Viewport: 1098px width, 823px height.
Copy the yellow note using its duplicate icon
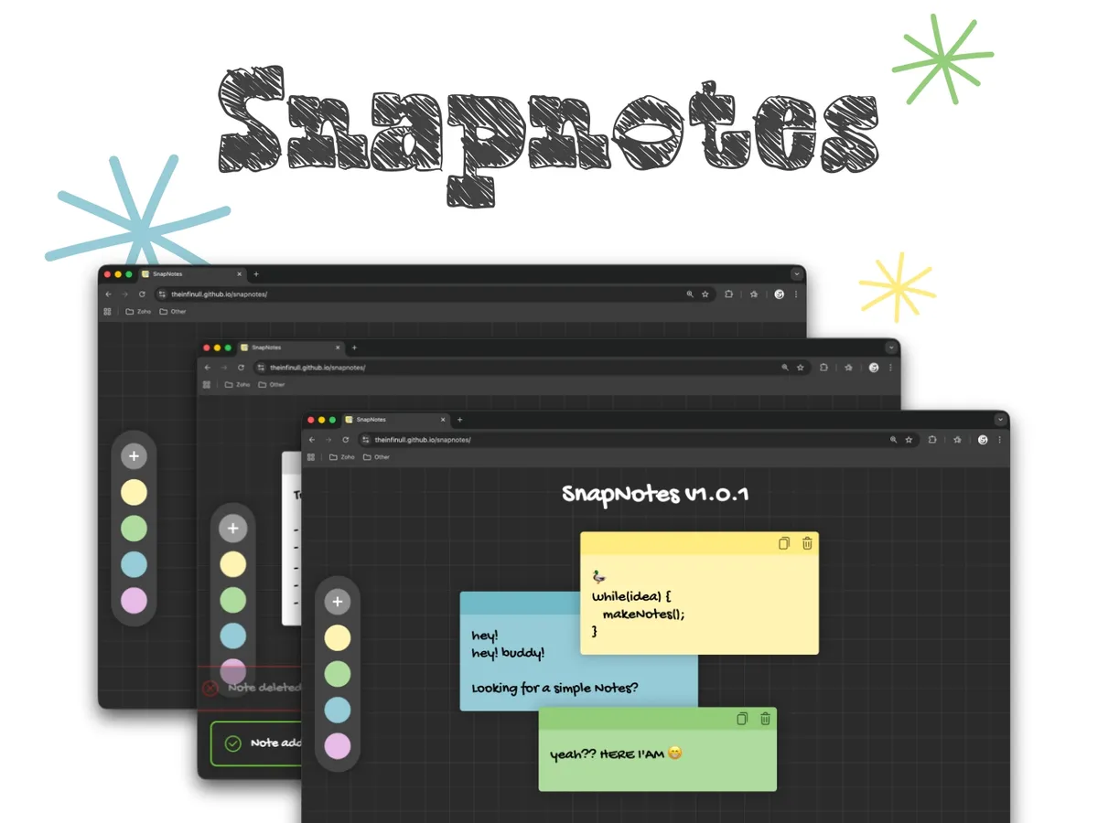(x=784, y=543)
